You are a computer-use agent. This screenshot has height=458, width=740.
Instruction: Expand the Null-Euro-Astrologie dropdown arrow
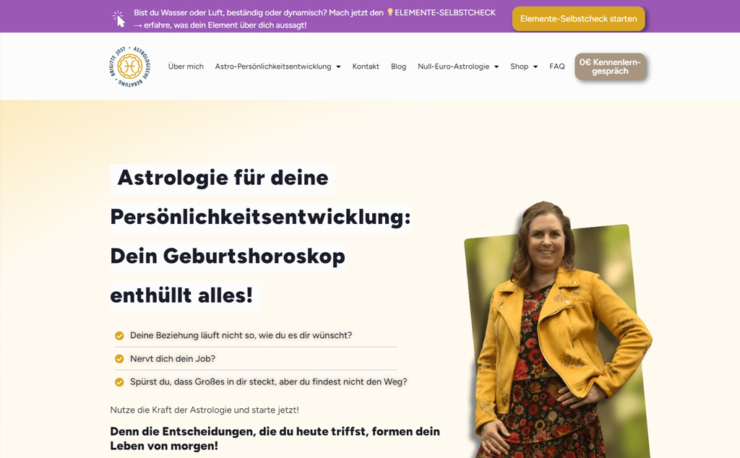[496, 67]
